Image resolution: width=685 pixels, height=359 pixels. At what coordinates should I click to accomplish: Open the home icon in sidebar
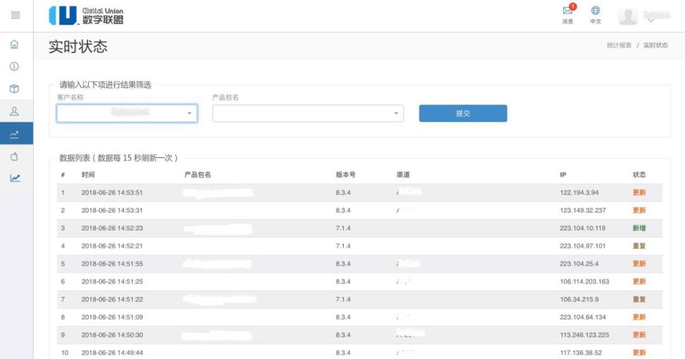pyautogui.click(x=15, y=44)
